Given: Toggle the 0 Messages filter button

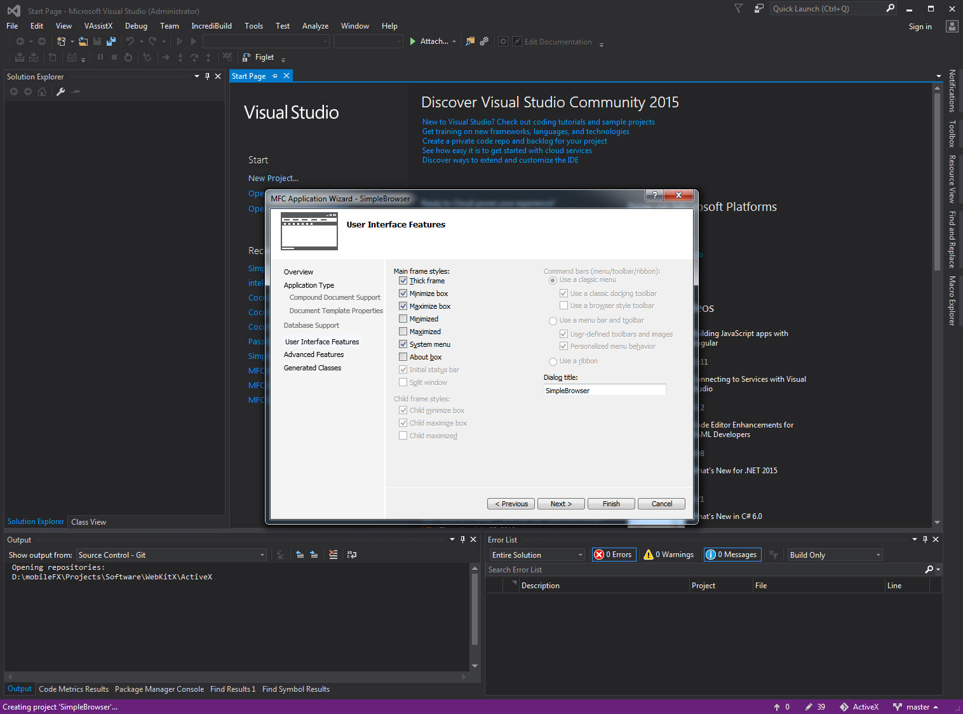Looking at the screenshot, I should [x=731, y=555].
